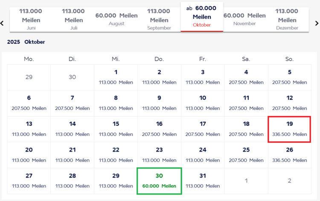Switch to the Juni month tab
Image resolution: width=320 pixels, height=201 pixels.
click(30, 19)
